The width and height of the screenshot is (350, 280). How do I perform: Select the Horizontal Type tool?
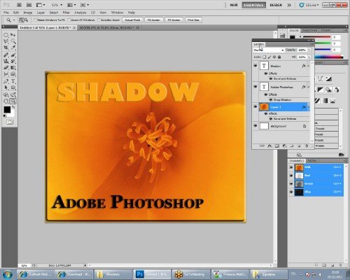pos(13,81)
